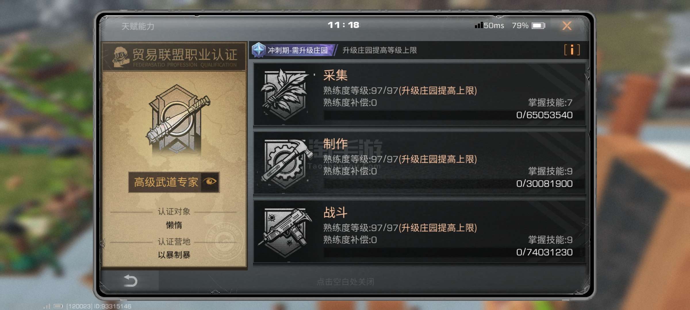The image size is (690, 310).
Task: Click the back arrow icon
Action: [x=130, y=281]
